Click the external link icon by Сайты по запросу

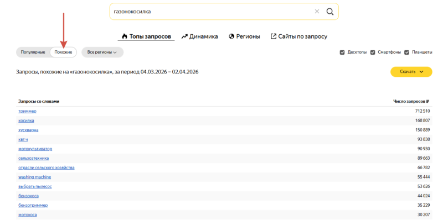click(x=273, y=36)
